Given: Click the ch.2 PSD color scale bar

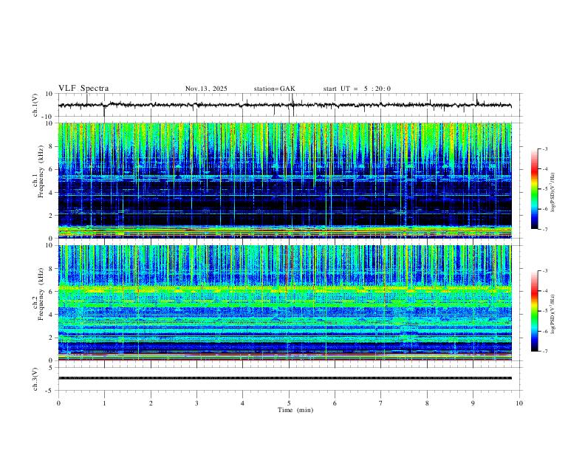Looking at the screenshot, I should click(x=535, y=311).
